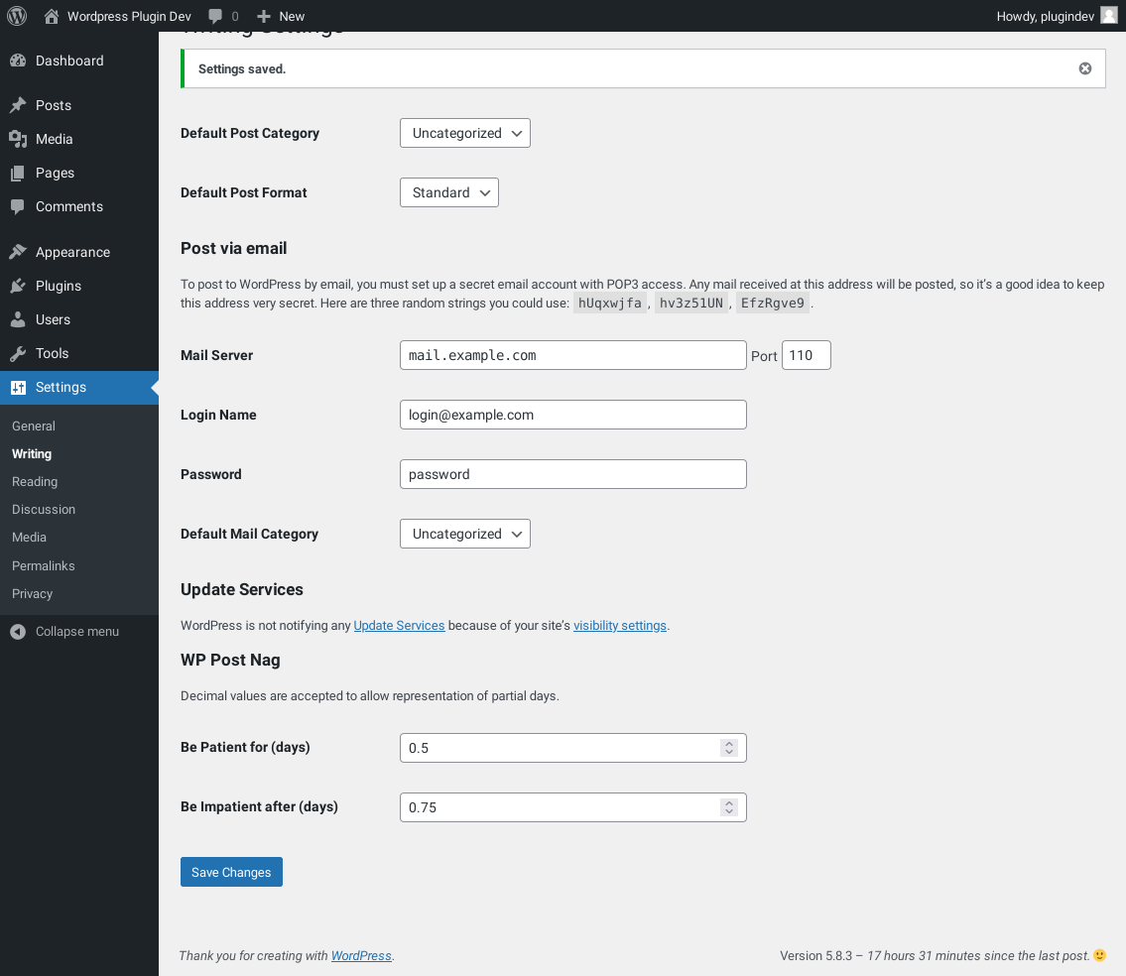Click the Tools wrench icon
1126x976 pixels.
18,353
